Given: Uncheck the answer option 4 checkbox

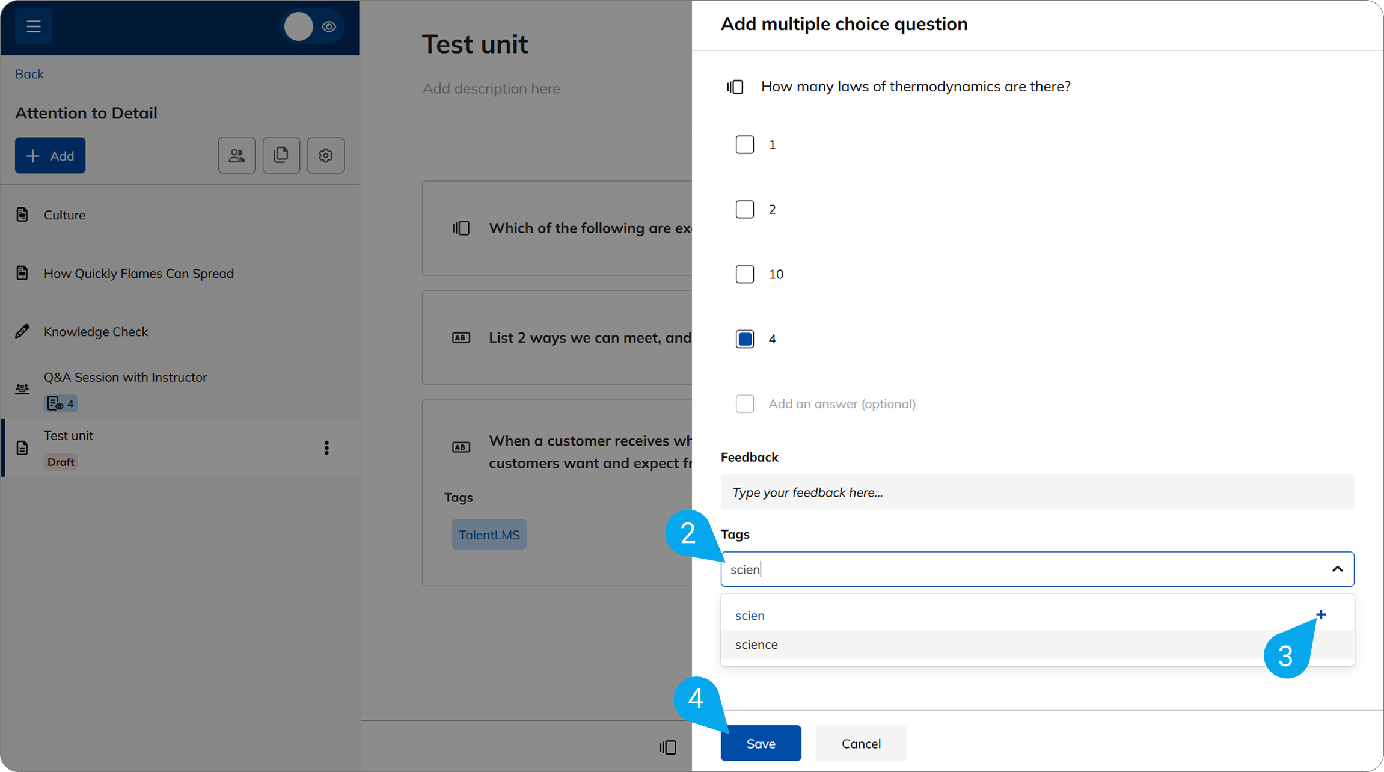Looking at the screenshot, I should (744, 339).
